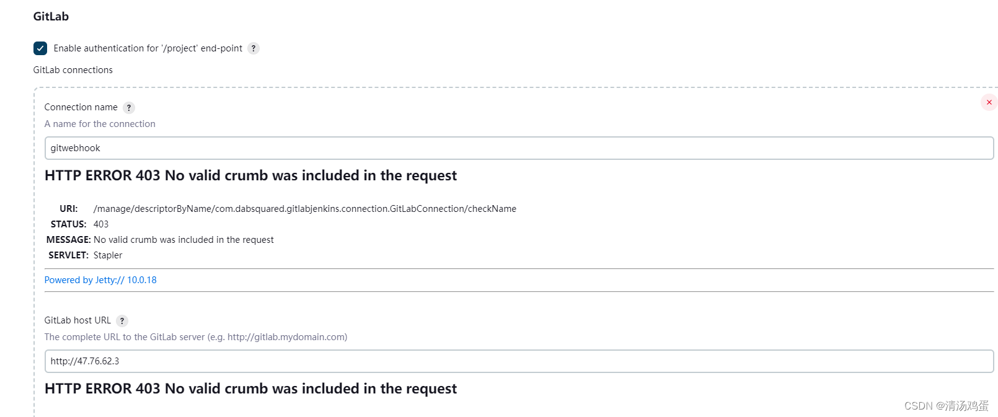The width and height of the screenshot is (998, 417).
Task: Click the Enable authentication label text
Action: [148, 48]
